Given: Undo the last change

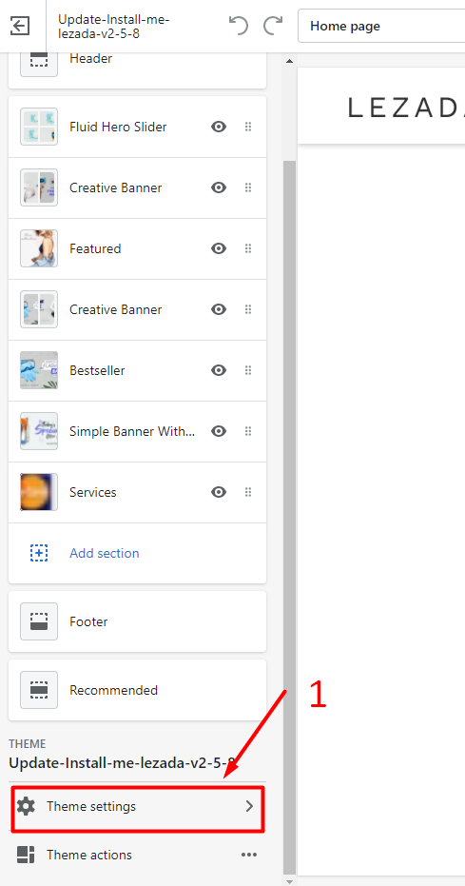Looking at the screenshot, I should (x=239, y=26).
